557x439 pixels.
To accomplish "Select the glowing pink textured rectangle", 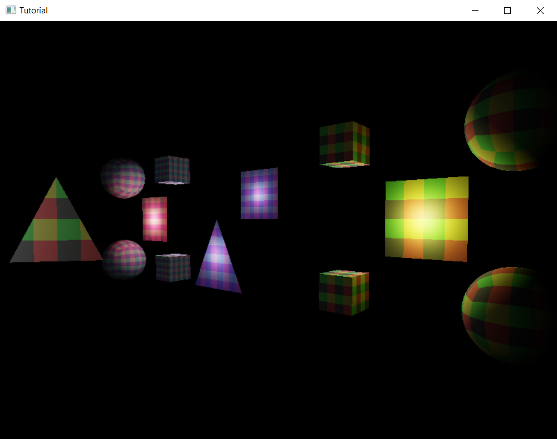I will point(154,219).
